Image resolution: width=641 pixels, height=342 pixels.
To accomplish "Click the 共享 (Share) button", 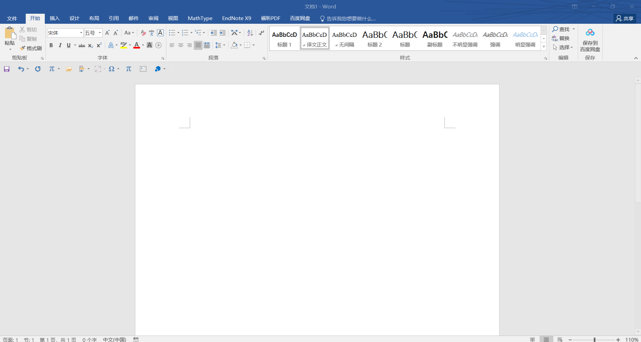I will tap(625, 18).
